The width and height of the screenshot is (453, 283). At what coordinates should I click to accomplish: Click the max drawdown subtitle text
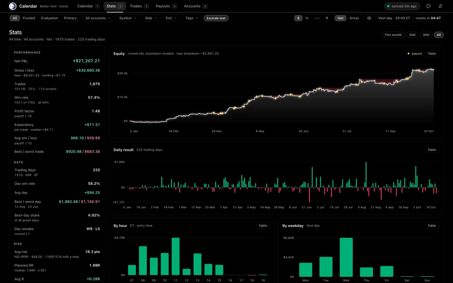(173, 53)
